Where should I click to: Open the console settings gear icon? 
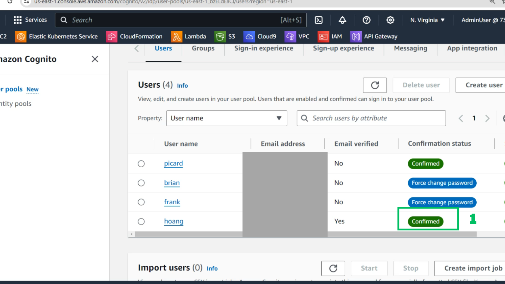pyautogui.click(x=390, y=20)
